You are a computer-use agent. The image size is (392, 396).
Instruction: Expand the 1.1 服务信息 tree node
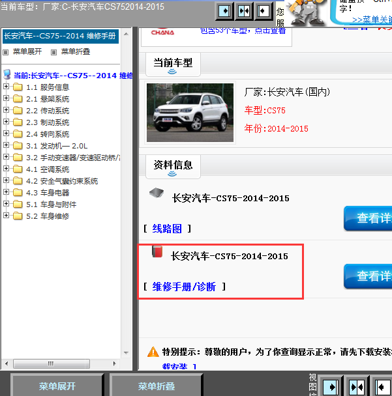6,87
